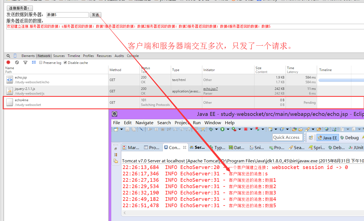Click Eclipse Run Last Tool icon

point(234,129)
